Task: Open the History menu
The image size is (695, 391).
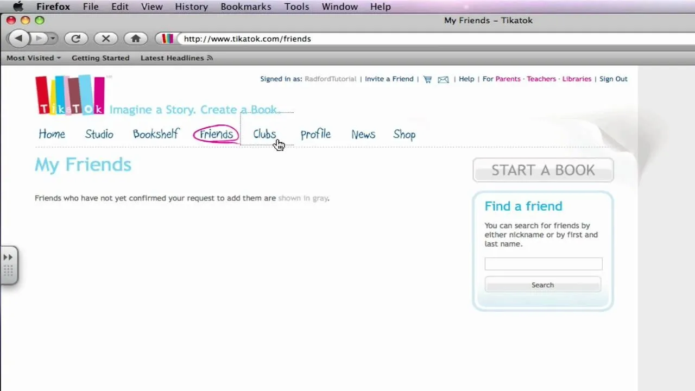Action: [192, 7]
